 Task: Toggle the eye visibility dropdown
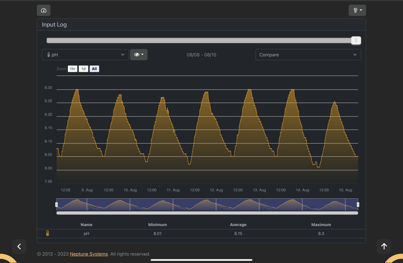[x=139, y=54]
